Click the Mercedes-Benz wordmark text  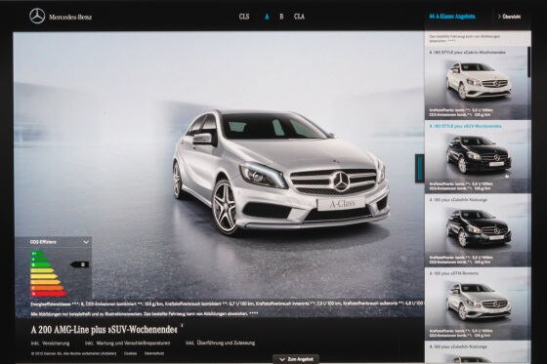pyautogui.click(x=70, y=17)
